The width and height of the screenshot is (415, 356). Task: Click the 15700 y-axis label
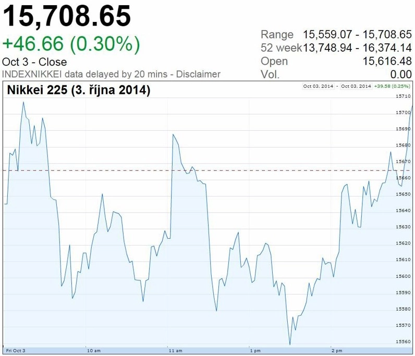pos(403,113)
